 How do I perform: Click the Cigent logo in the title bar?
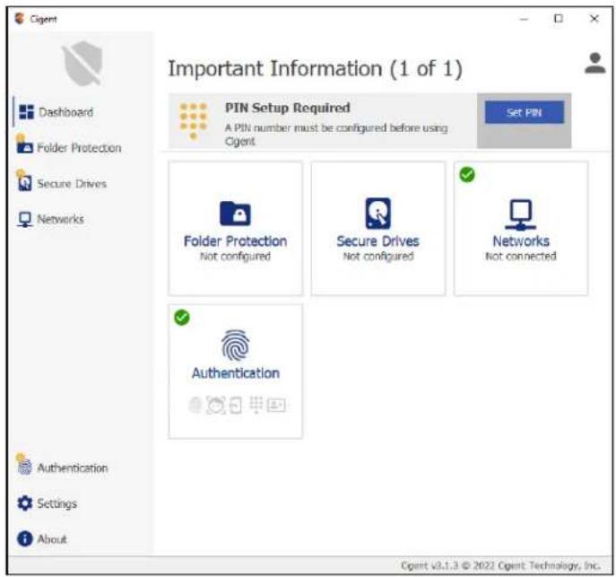(x=19, y=19)
